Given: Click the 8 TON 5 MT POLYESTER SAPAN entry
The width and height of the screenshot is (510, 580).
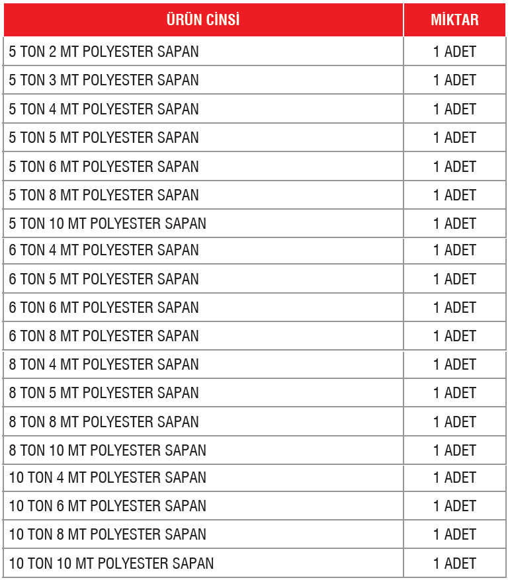Looking at the screenshot, I should 104,393.
